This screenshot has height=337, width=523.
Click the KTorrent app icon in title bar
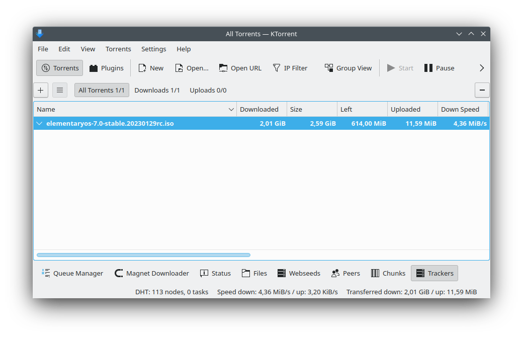pos(40,33)
